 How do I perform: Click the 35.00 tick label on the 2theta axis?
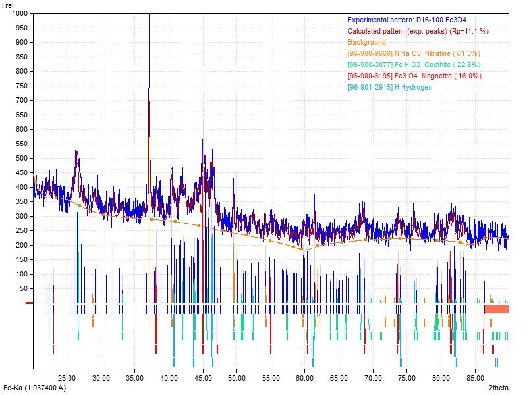[x=135, y=378]
